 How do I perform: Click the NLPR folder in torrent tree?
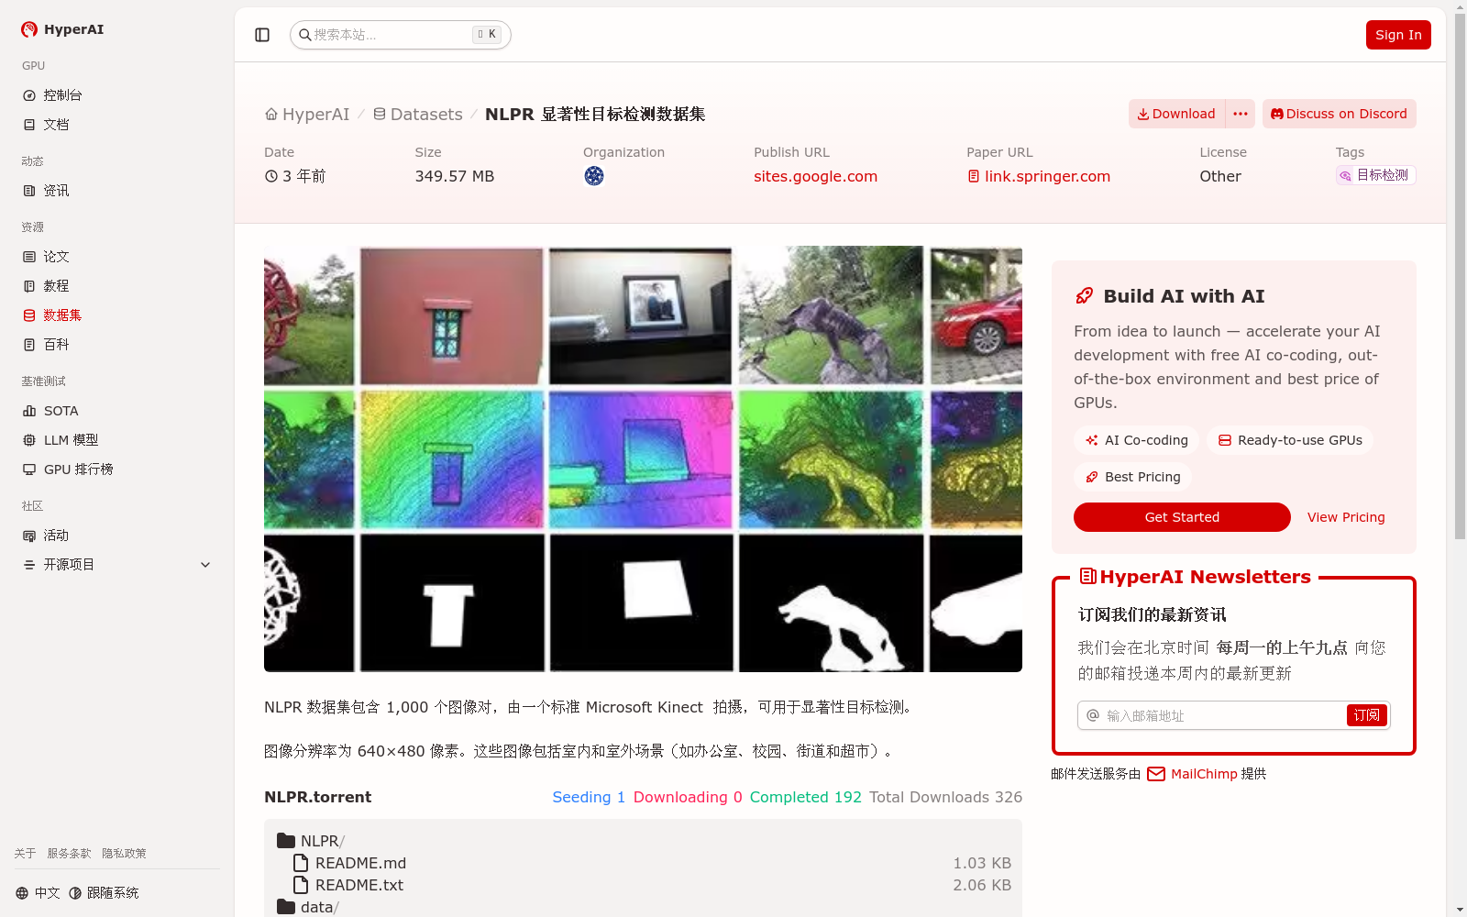tap(310, 841)
